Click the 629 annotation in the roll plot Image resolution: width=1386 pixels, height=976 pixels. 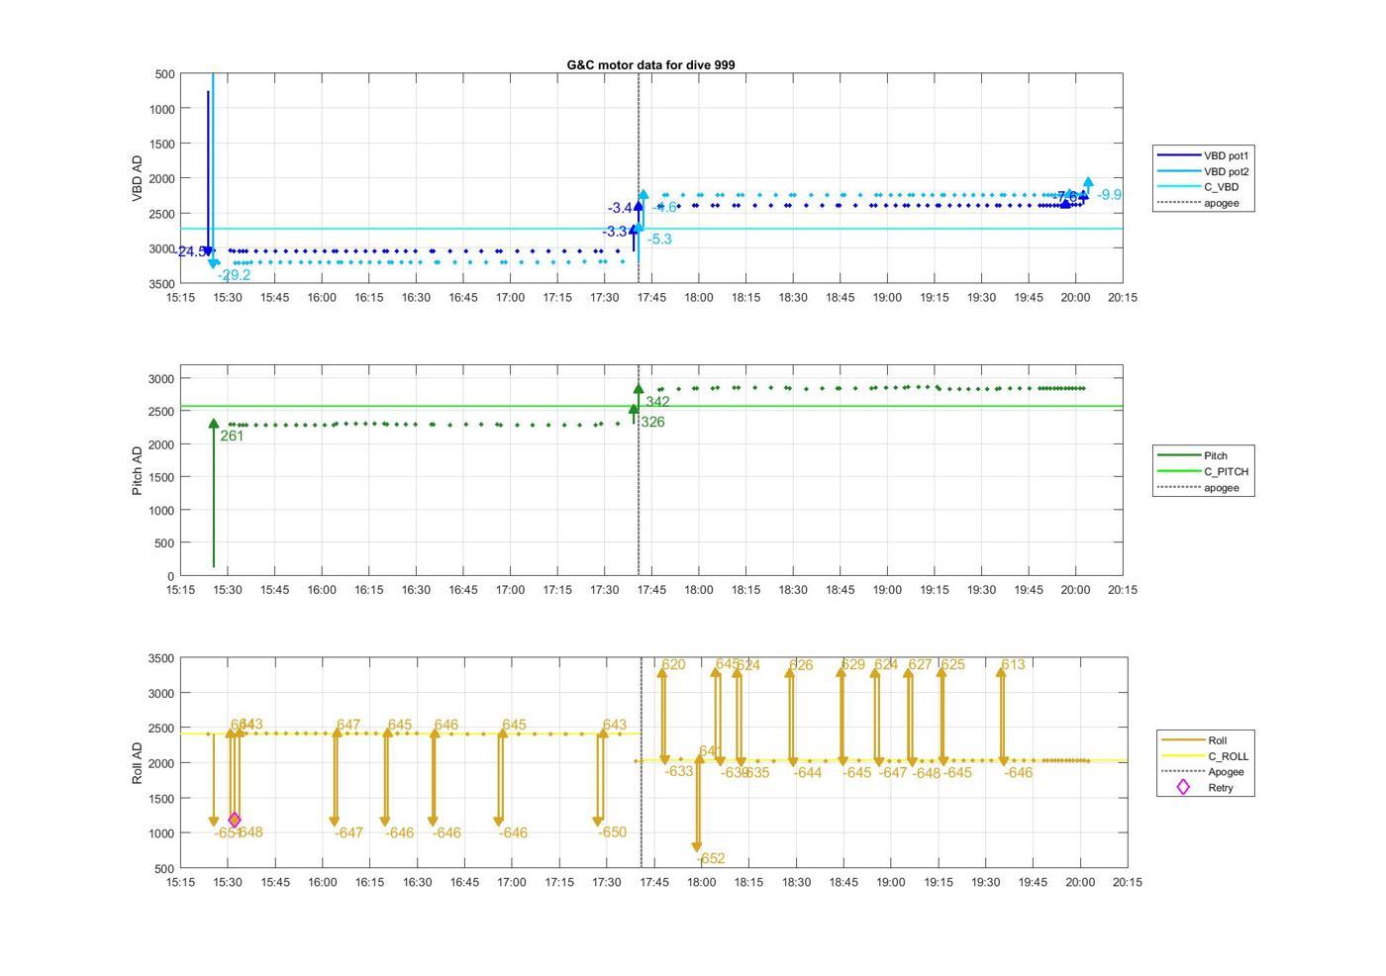[x=853, y=664]
